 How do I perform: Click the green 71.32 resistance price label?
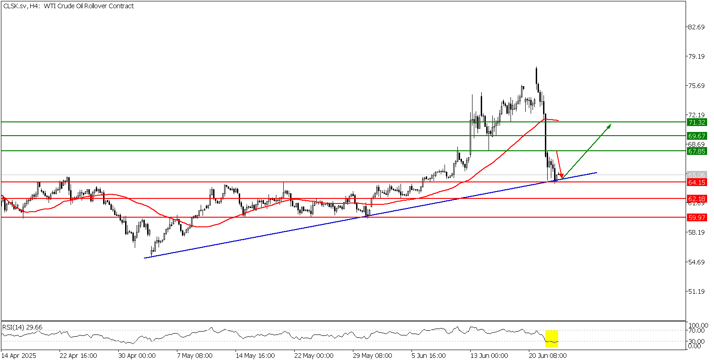pyautogui.click(x=697, y=122)
